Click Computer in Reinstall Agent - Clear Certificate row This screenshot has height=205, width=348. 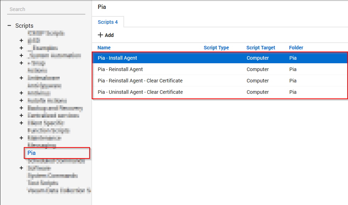pyautogui.click(x=258, y=81)
